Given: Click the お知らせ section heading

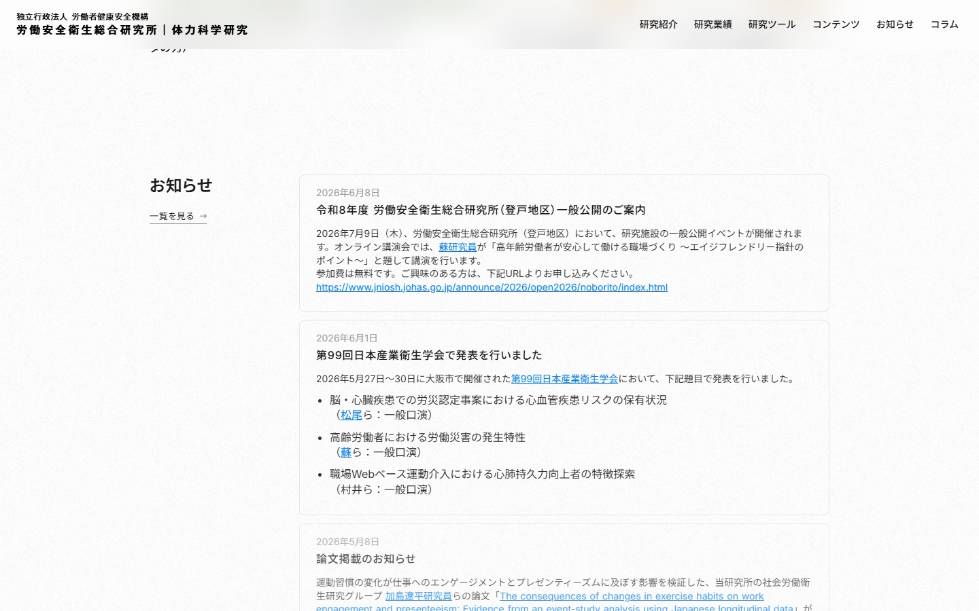Looking at the screenshot, I should (181, 185).
